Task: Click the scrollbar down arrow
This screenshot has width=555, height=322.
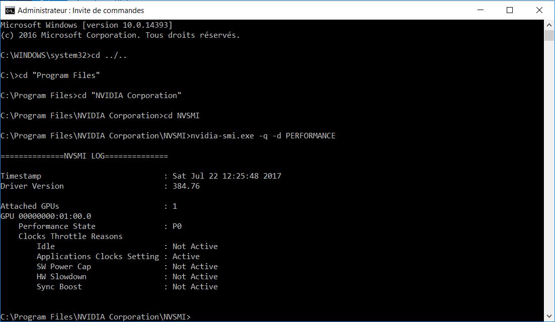Action: (549, 317)
